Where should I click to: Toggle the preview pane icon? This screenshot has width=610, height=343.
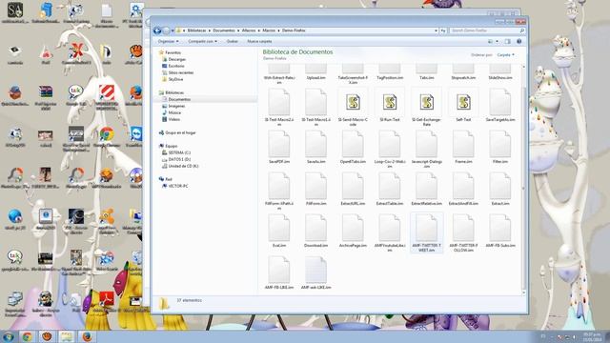[x=507, y=41]
